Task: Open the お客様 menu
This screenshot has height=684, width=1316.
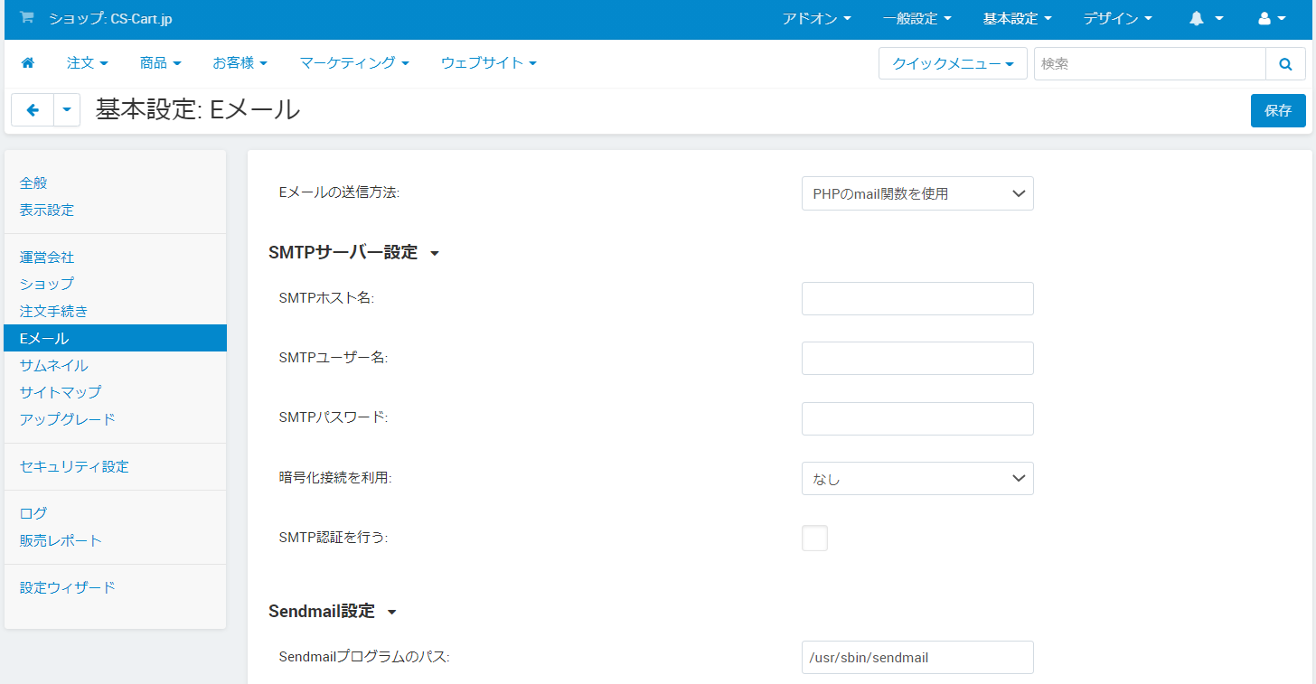Action: pyautogui.click(x=240, y=62)
